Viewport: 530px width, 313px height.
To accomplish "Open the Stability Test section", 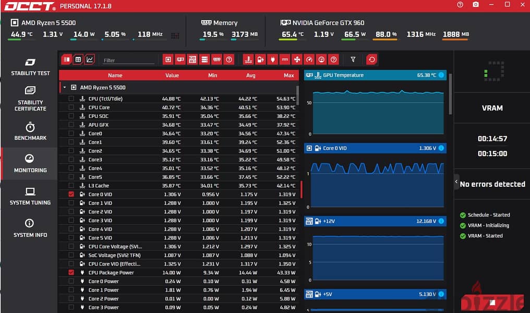I will (x=30, y=67).
